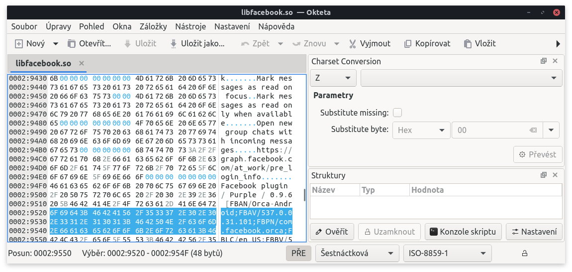Expand the Zpět undo history arrow
The width and height of the screenshot is (572, 272).
click(281, 44)
